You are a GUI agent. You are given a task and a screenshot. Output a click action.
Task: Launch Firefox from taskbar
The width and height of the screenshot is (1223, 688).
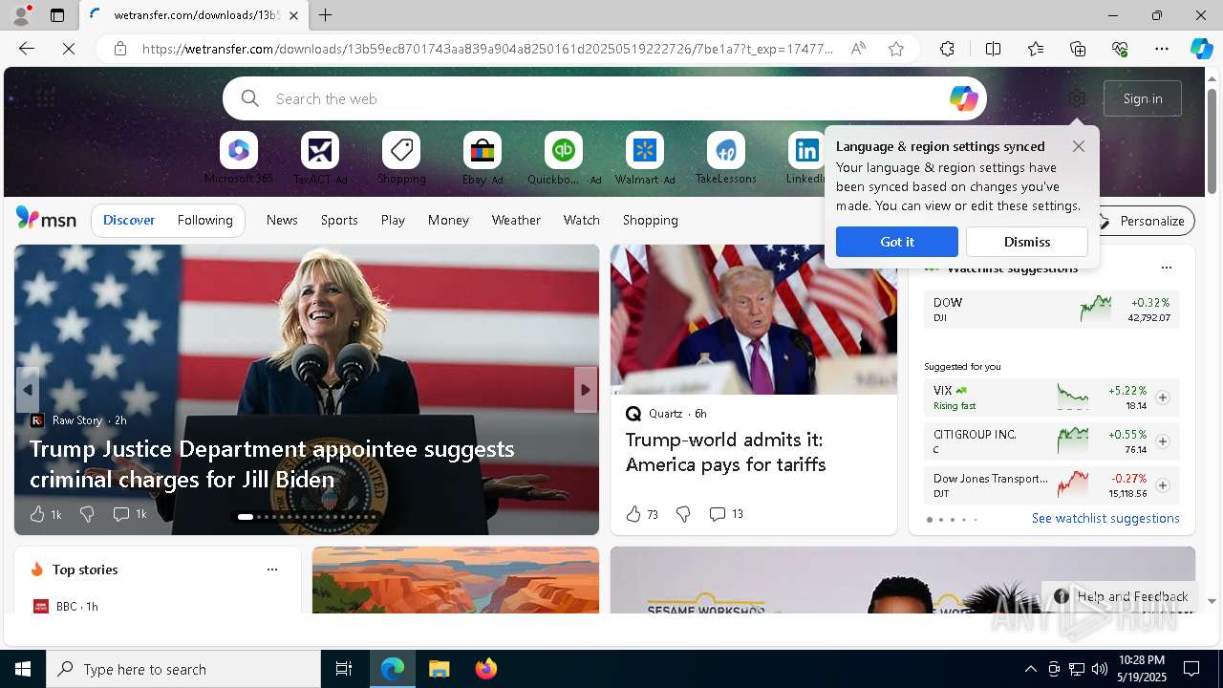click(485, 669)
